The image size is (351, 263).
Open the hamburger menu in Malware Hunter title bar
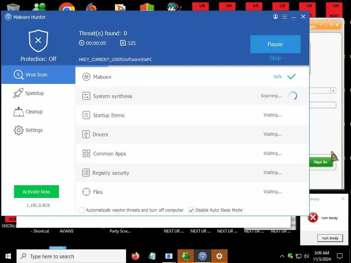[x=285, y=16]
